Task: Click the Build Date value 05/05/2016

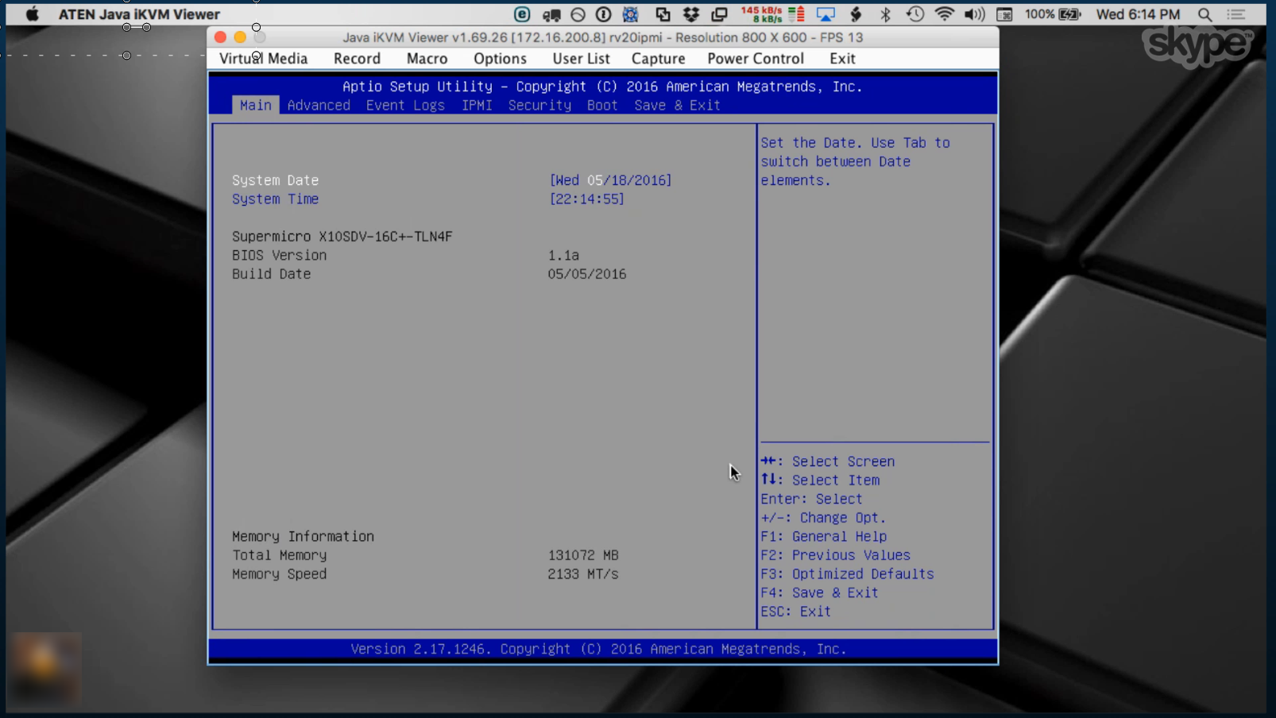Action: [586, 274]
